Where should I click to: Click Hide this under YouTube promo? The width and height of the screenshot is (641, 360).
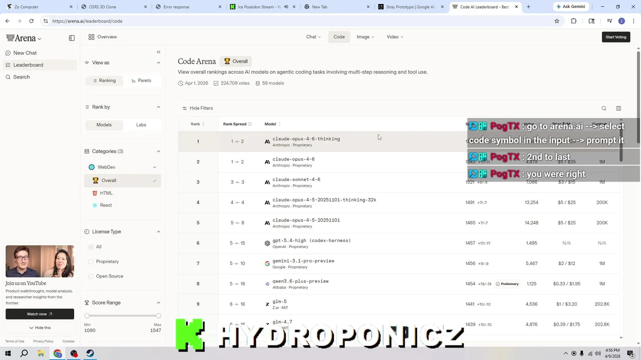[40, 328]
